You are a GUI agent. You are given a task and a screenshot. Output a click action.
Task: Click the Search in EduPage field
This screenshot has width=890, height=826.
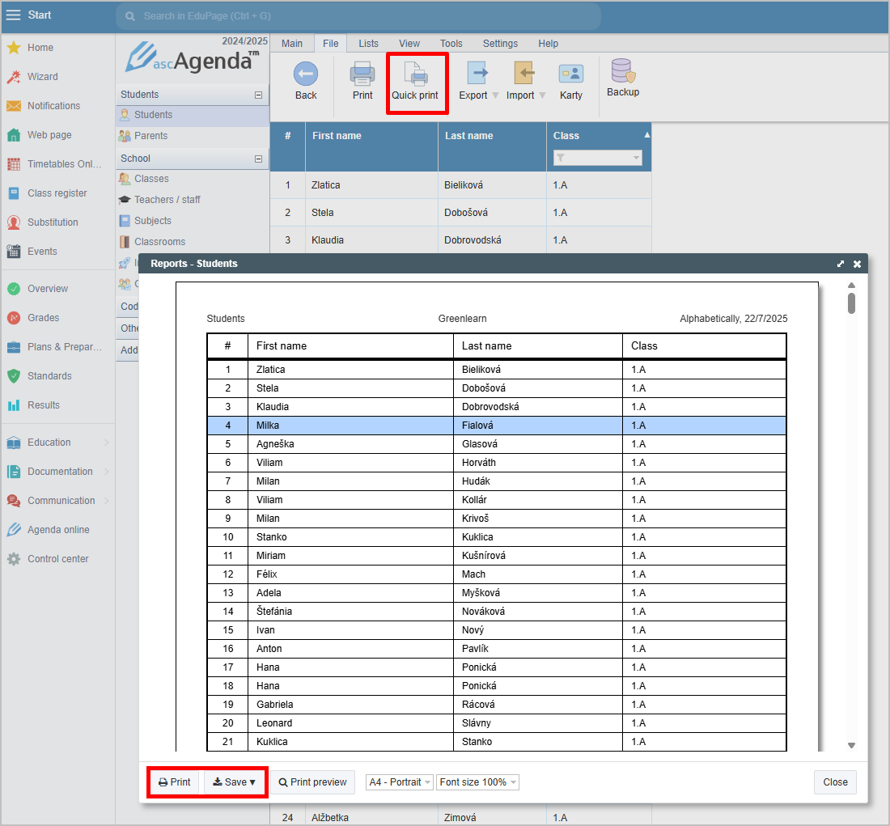pos(358,16)
